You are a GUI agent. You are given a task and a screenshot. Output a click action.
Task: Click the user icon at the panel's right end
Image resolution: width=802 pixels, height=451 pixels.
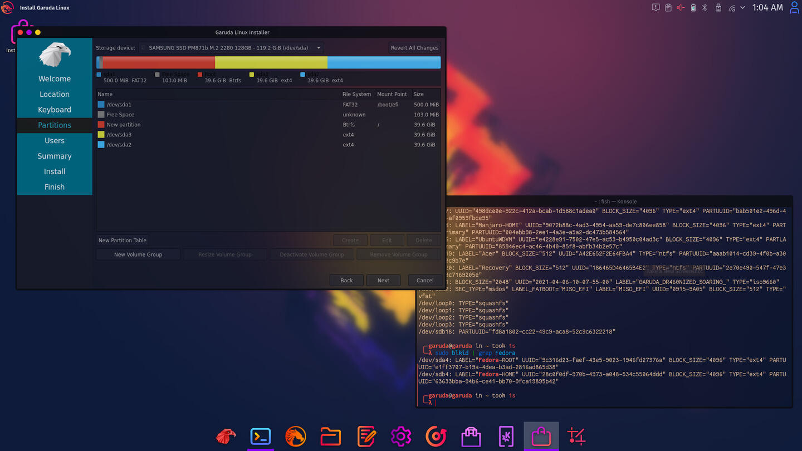[x=795, y=8]
